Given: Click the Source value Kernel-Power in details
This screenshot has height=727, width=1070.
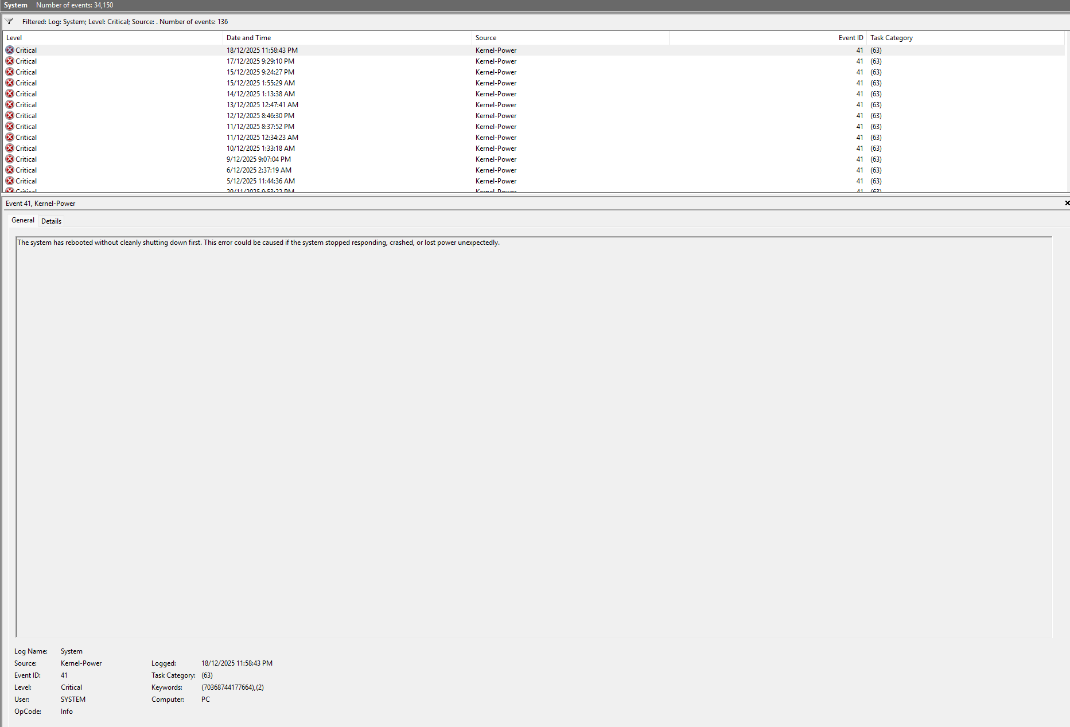Looking at the screenshot, I should click(81, 663).
